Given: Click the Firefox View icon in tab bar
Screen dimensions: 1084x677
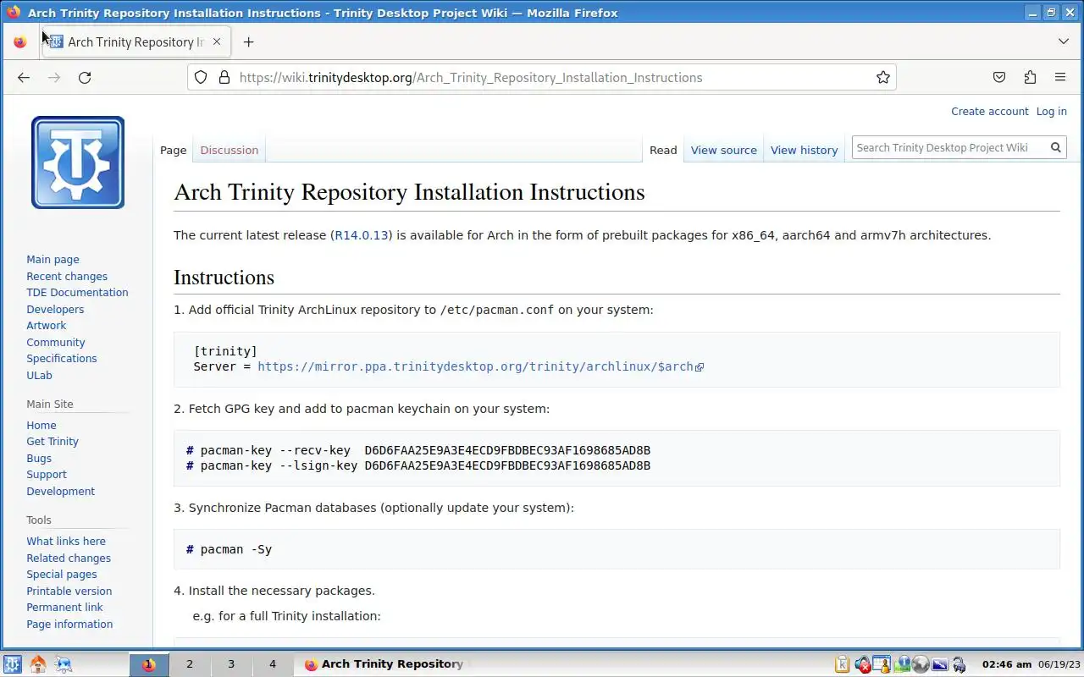Looking at the screenshot, I should [20, 41].
